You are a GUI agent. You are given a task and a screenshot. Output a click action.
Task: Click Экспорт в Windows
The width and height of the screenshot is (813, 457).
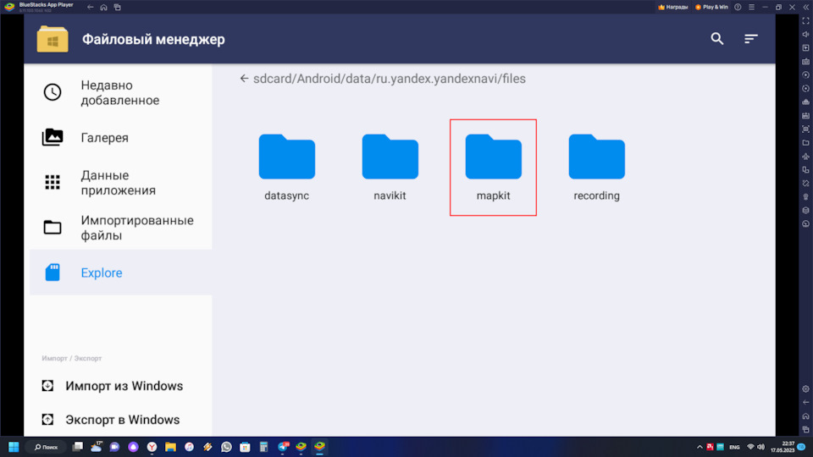coord(111,420)
